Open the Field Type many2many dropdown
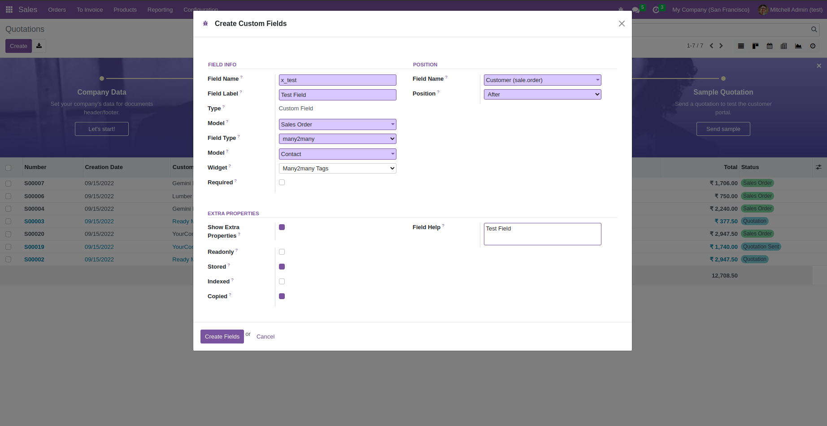Screen dimensions: 827x426 point(337,139)
